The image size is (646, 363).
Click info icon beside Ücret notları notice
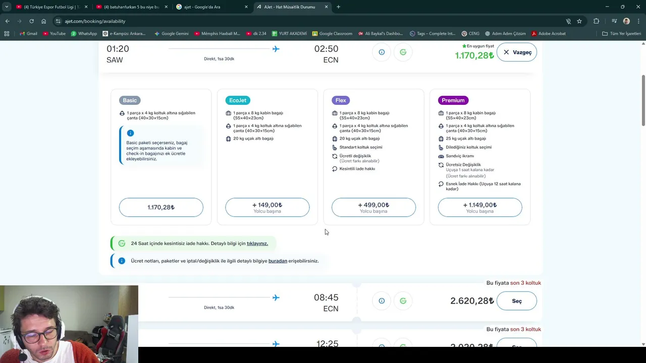tap(122, 261)
